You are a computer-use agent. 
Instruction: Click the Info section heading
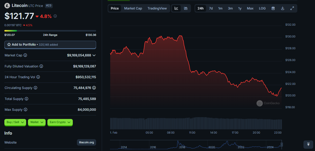tap(8, 133)
